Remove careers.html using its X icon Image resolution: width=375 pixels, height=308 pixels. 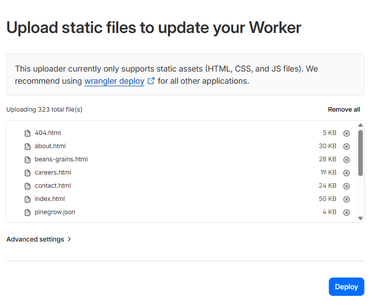[347, 173]
